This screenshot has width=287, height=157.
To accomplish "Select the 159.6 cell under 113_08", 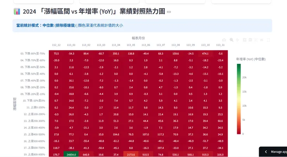I will (176, 54).
